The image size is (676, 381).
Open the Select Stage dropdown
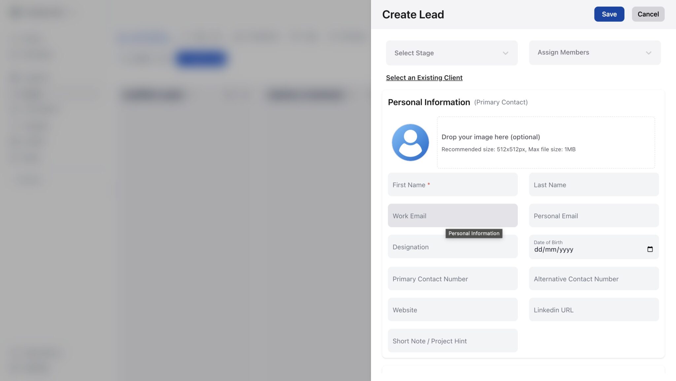pos(452,53)
